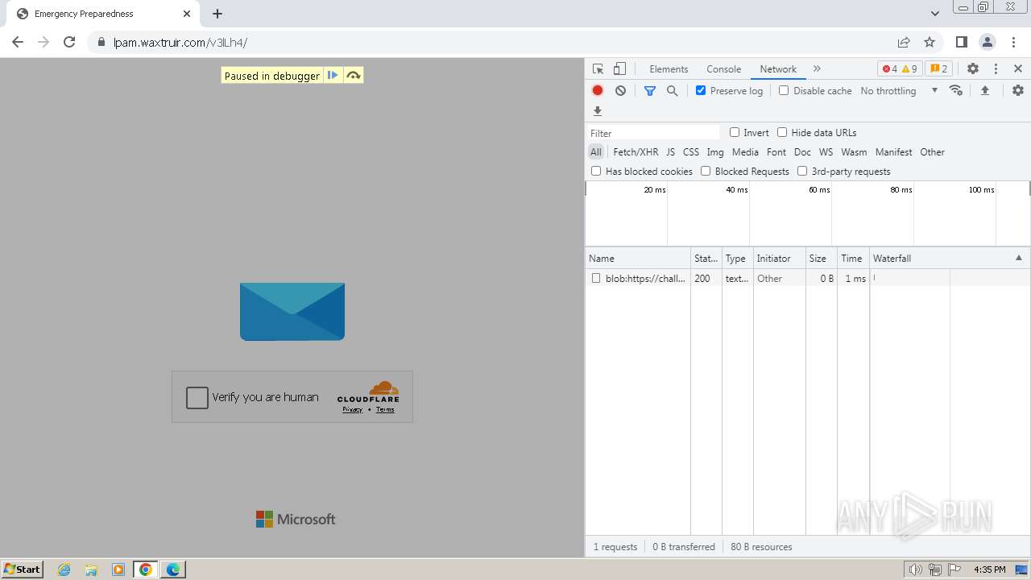The image size is (1031, 580).
Task: Select the Network tab
Action: click(x=778, y=69)
